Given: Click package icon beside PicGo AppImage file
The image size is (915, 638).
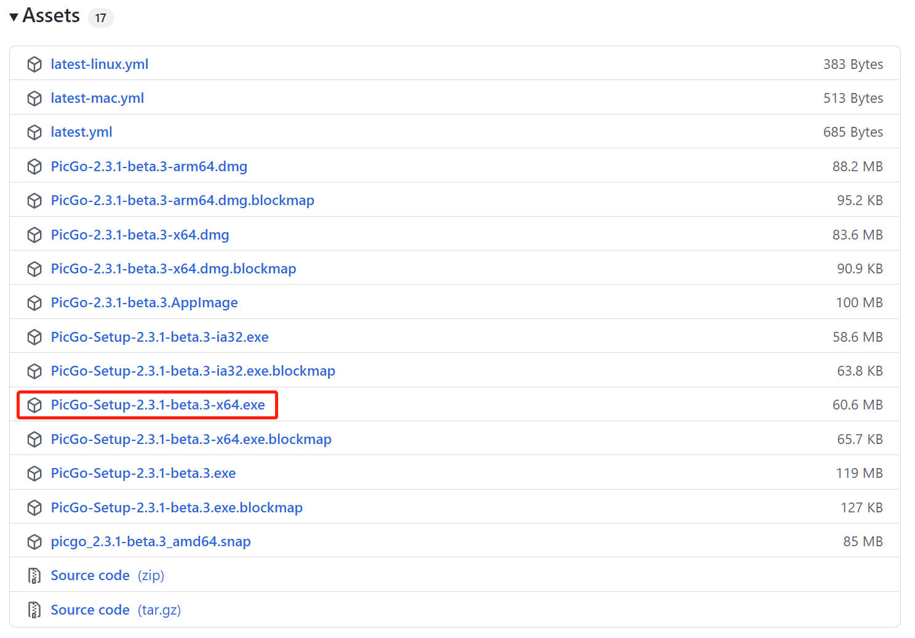Looking at the screenshot, I should 34,303.
